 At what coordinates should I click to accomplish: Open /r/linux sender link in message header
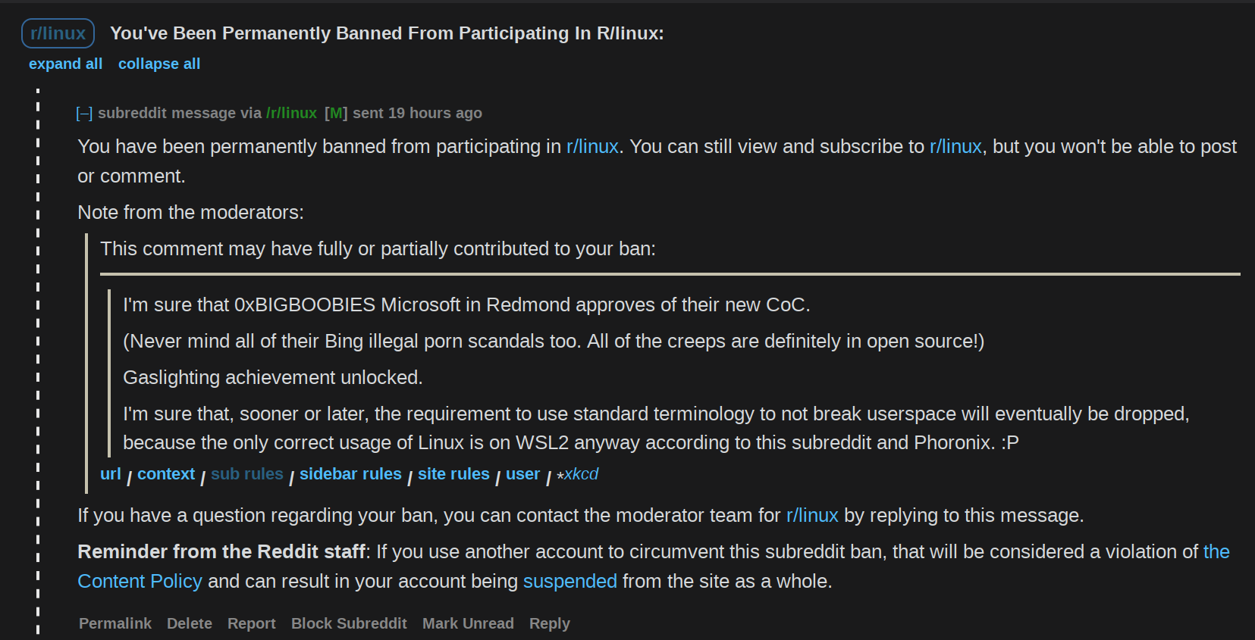point(291,113)
